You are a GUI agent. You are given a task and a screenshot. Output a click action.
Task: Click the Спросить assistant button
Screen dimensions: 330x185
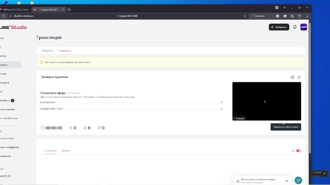[258, 16]
